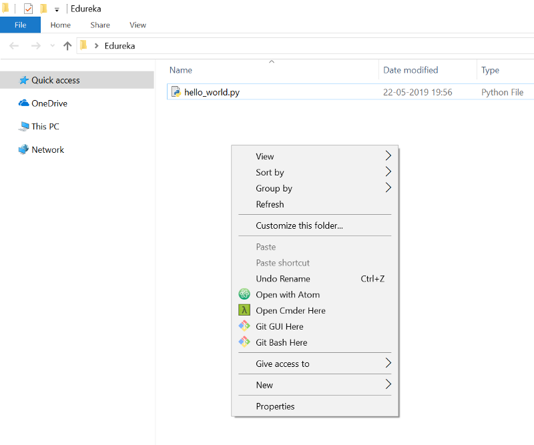Click the Atom icon in context menu
Screen dimensions: 534x445
244,294
